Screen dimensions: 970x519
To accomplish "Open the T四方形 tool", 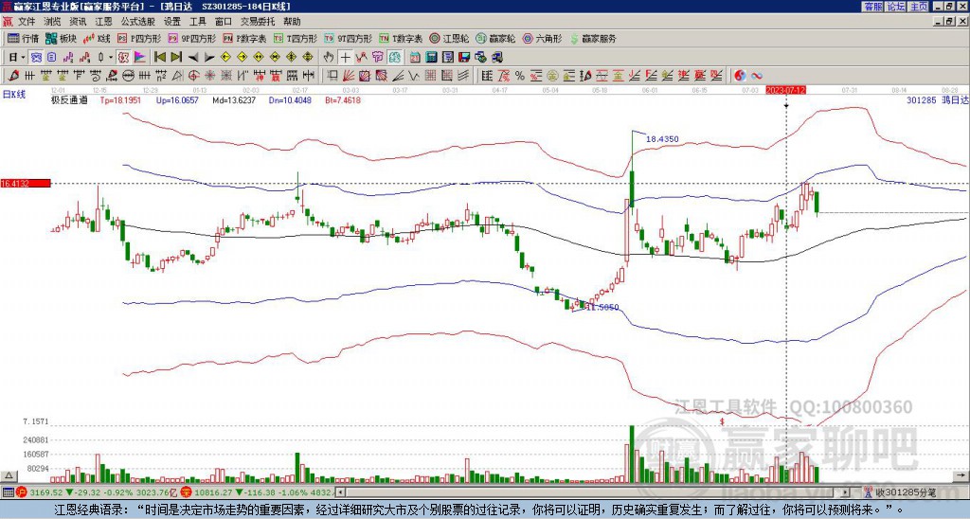I will pyautogui.click(x=296, y=38).
